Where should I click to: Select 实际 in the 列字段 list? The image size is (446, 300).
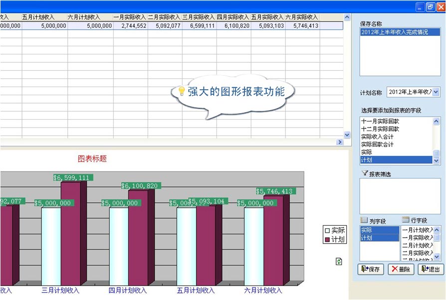point(380,230)
